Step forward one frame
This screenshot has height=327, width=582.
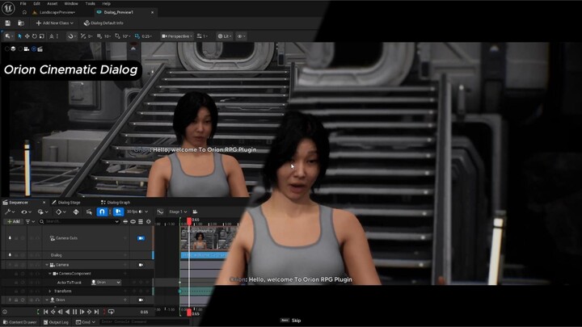pyautogui.click(x=82, y=312)
